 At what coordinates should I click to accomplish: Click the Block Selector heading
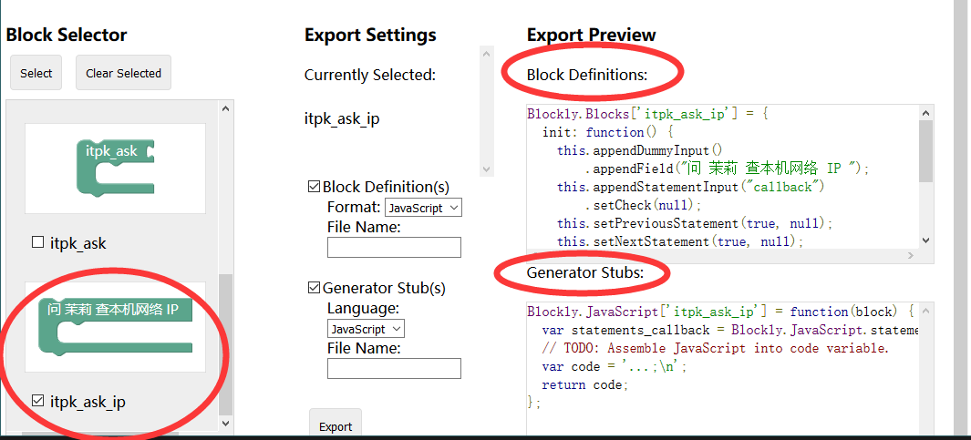(67, 35)
